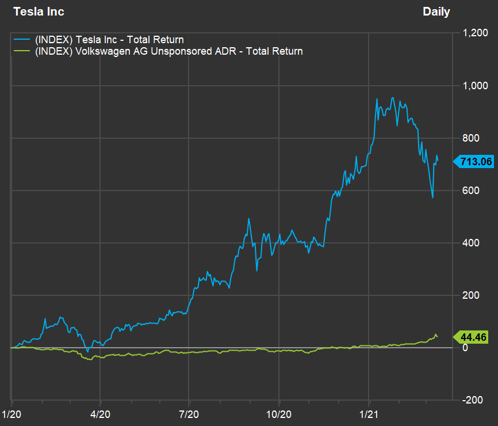
Task: Select the Volkswagen AG Unsponsored ADR legend label
Action: (169, 51)
